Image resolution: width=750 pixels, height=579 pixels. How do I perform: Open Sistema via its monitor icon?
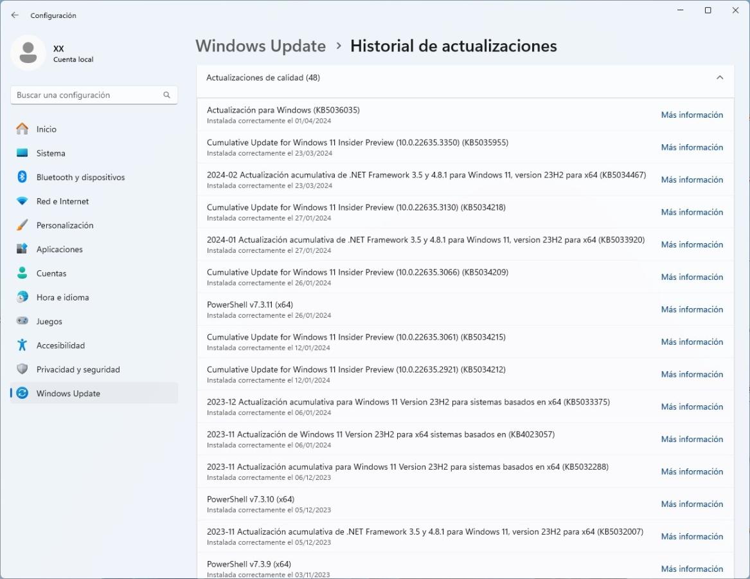(22, 153)
